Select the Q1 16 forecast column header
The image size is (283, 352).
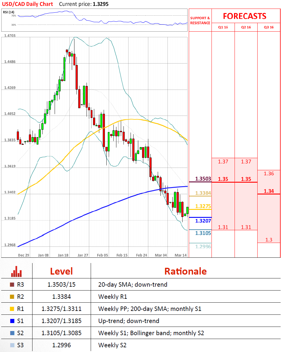tap(223, 27)
